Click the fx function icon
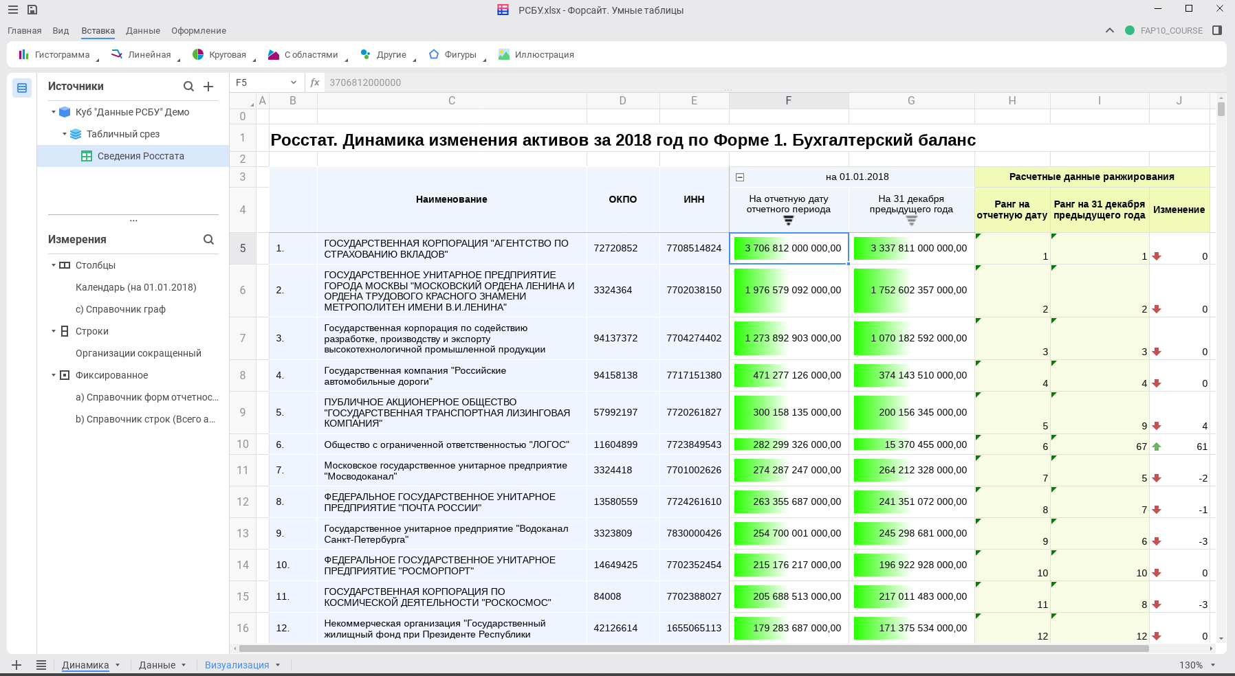The image size is (1235, 676). pos(315,82)
